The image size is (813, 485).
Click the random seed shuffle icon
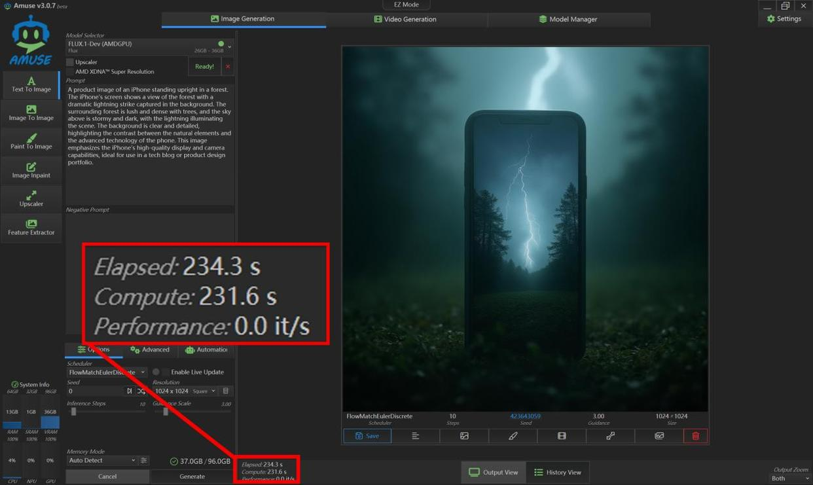141,391
